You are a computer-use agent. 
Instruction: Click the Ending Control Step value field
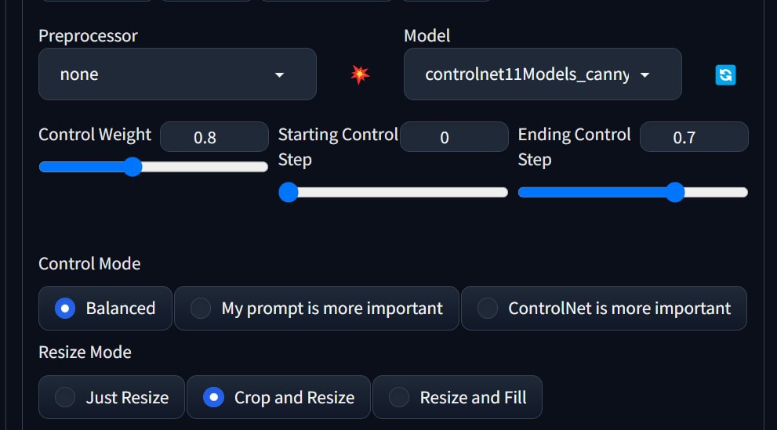[x=694, y=137]
